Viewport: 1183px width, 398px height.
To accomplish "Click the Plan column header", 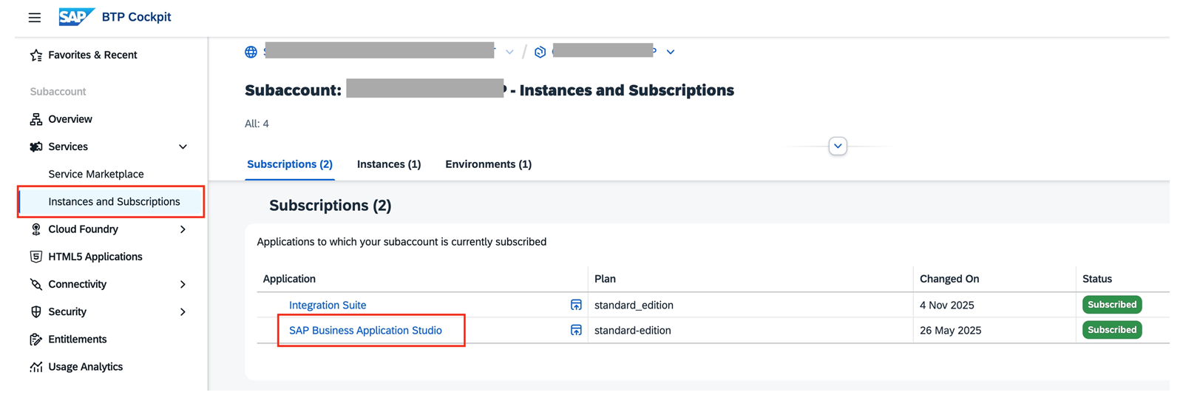I will [x=605, y=279].
